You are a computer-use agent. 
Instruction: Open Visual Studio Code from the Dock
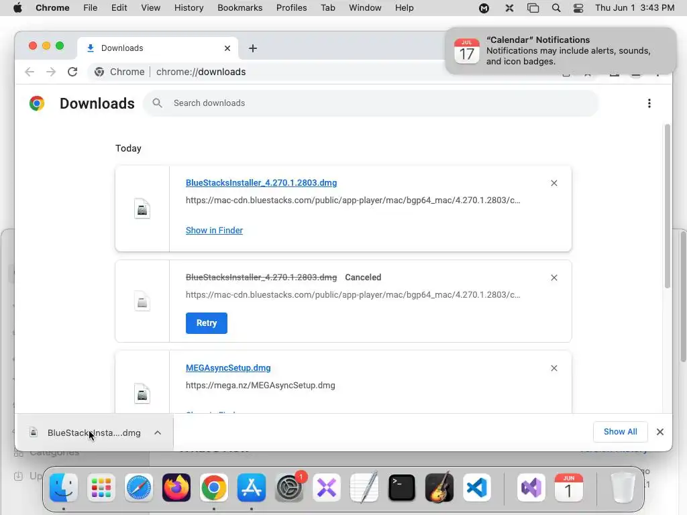click(x=477, y=488)
